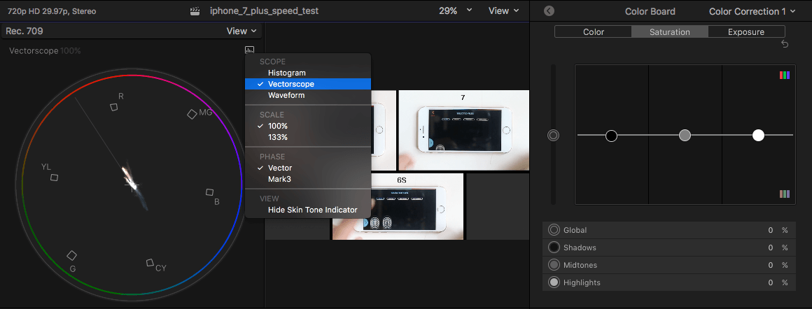The image size is (812, 309).
Task: Switch to the Color tab
Action: tap(594, 31)
